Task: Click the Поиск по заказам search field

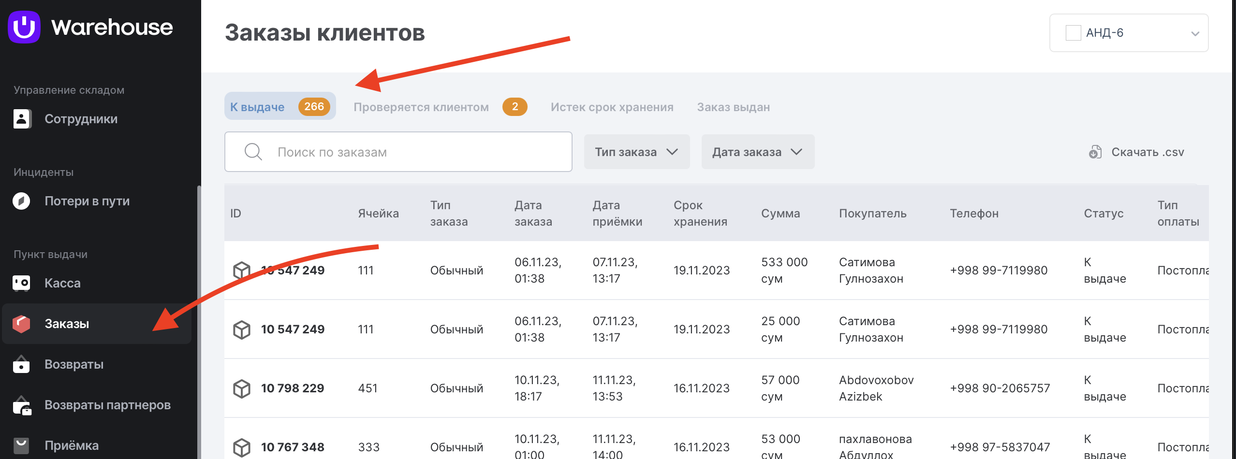Action: point(398,152)
